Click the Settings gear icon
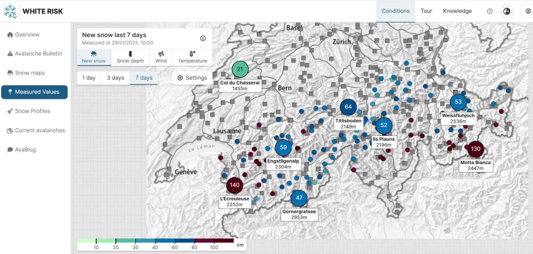 click(180, 78)
